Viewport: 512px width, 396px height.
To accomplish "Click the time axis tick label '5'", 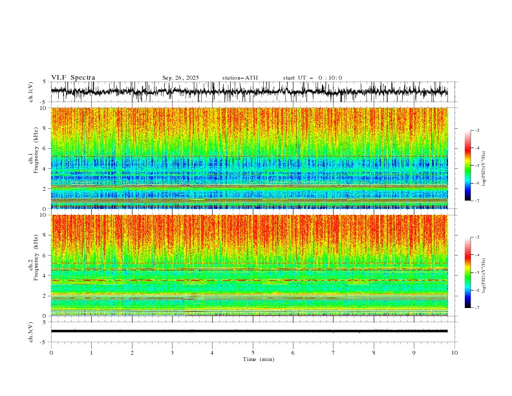I will coord(253,353).
